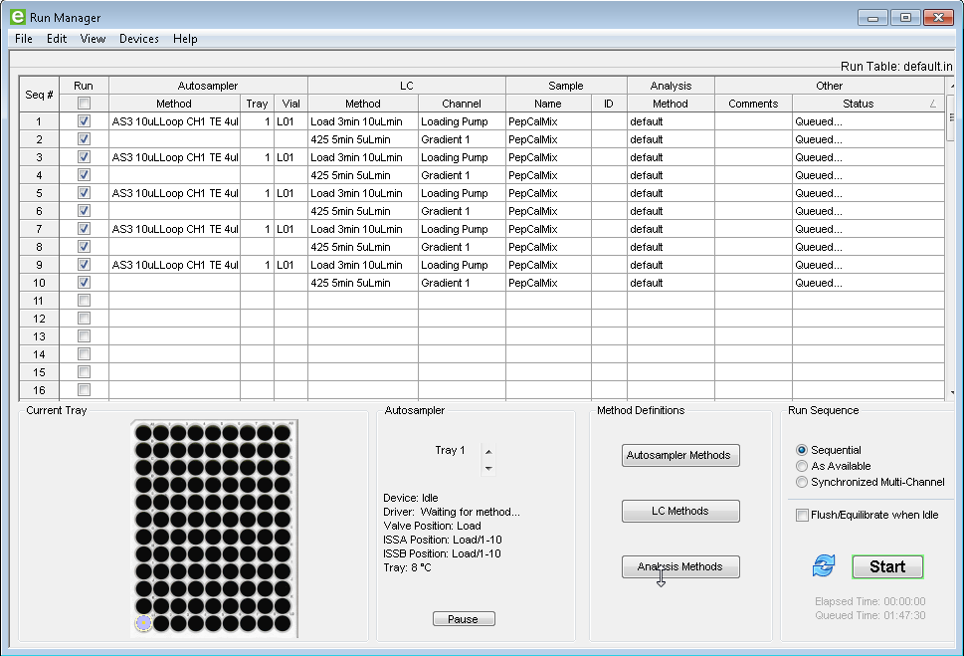Click Tray 1 down arrow
Image resolution: width=964 pixels, height=656 pixels.
[x=487, y=467]
